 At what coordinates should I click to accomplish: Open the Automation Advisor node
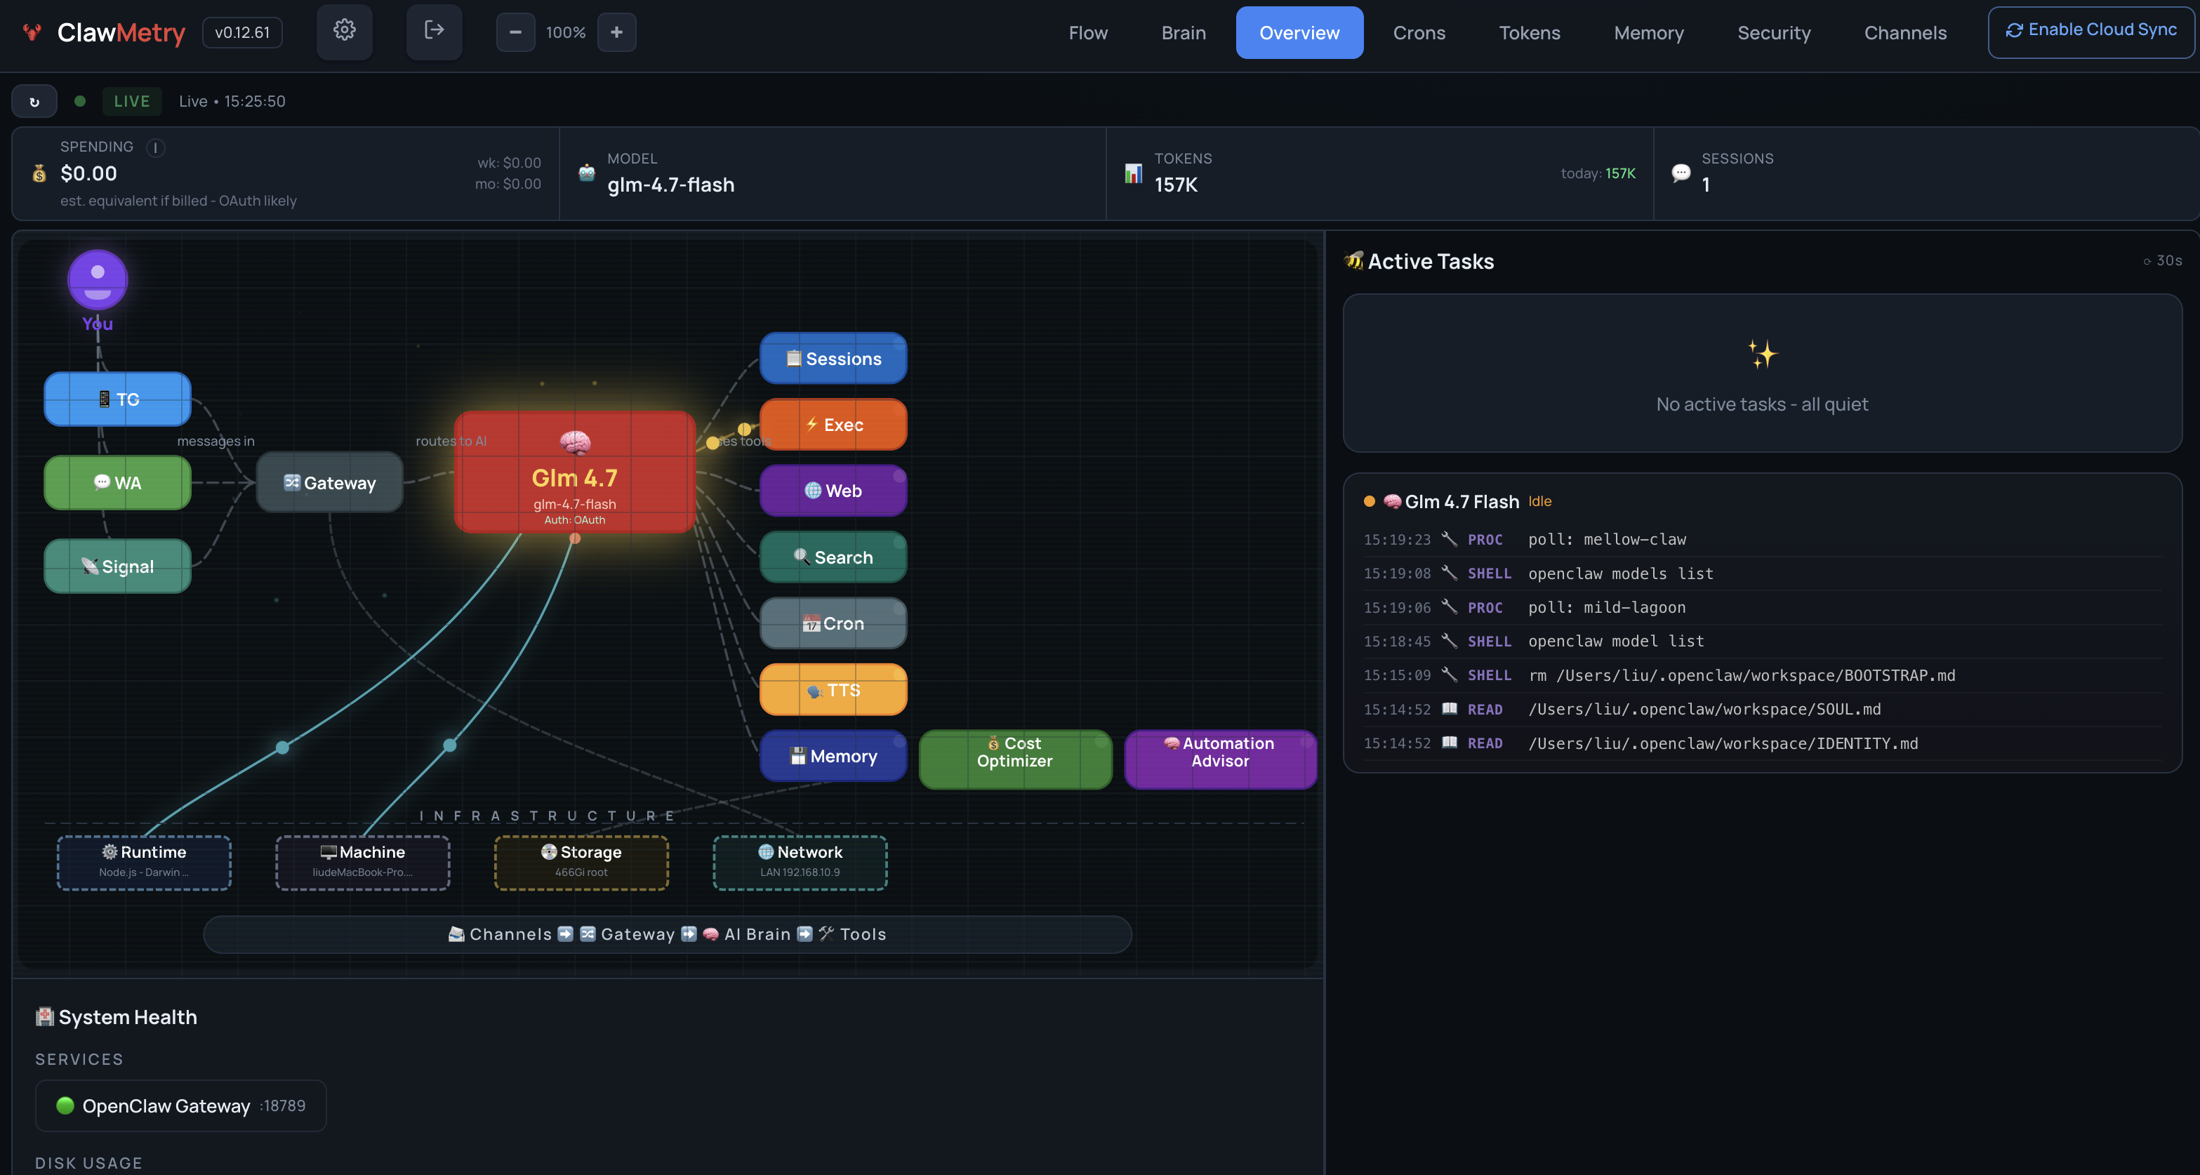(1219, 758)
